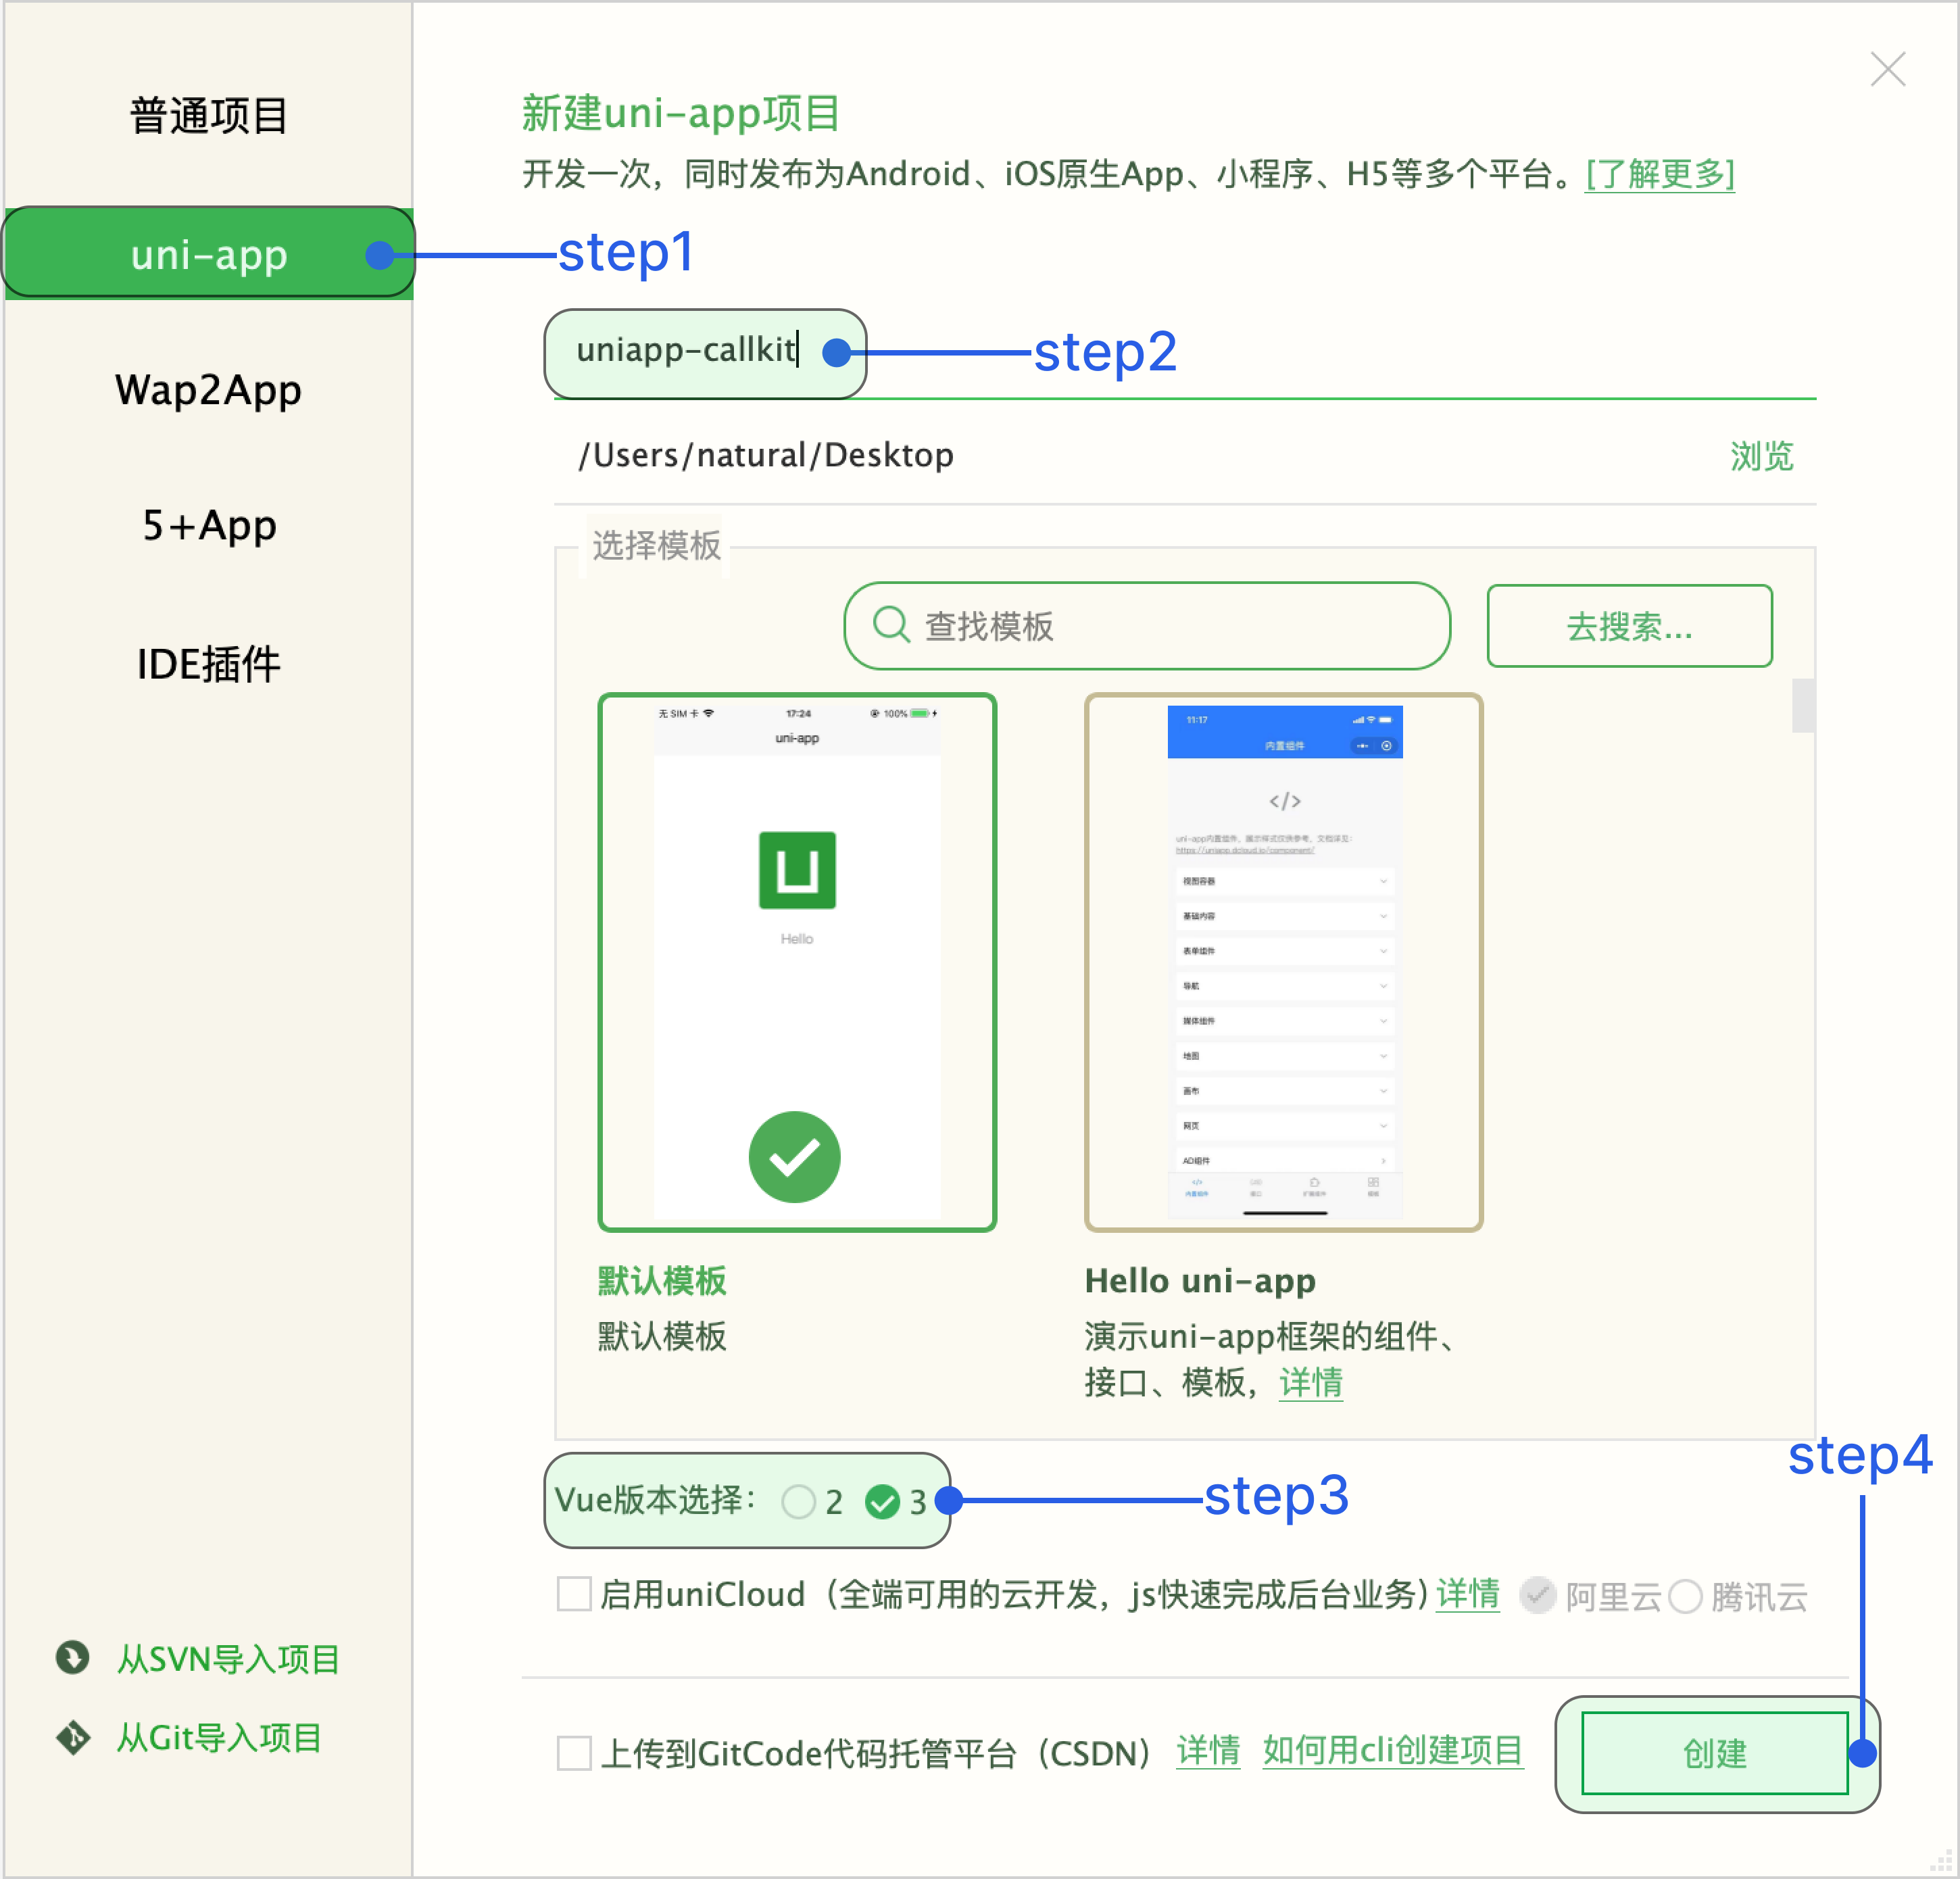
Task: Click the magnifier icon in template search
Action: pyautogui.click(x=890, y=625)
